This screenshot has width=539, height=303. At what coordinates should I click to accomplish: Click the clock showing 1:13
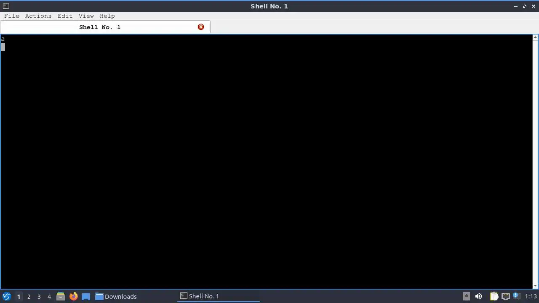(x=531, y=296)
